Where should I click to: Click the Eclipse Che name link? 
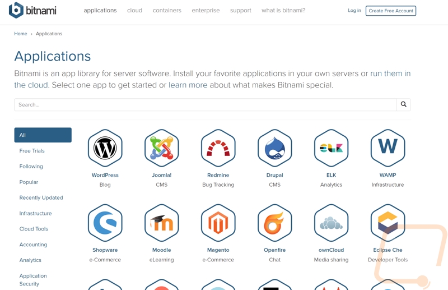[388, 250]
